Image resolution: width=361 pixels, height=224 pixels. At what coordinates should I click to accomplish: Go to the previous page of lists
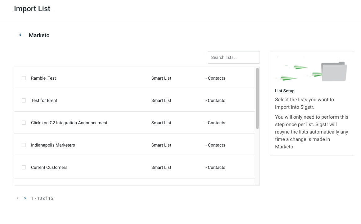[x=18, y=198]
